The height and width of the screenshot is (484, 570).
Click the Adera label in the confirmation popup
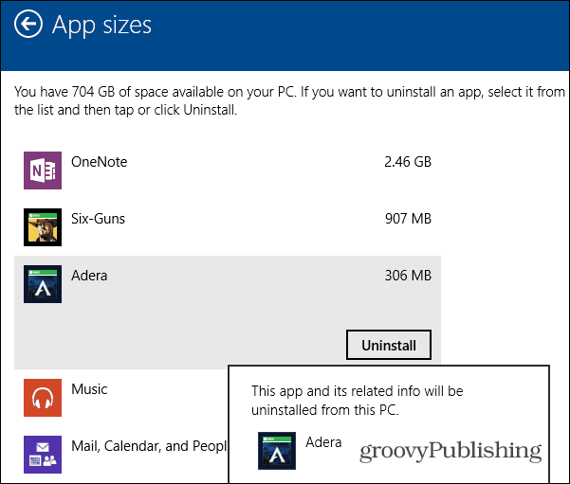point(323,442)
